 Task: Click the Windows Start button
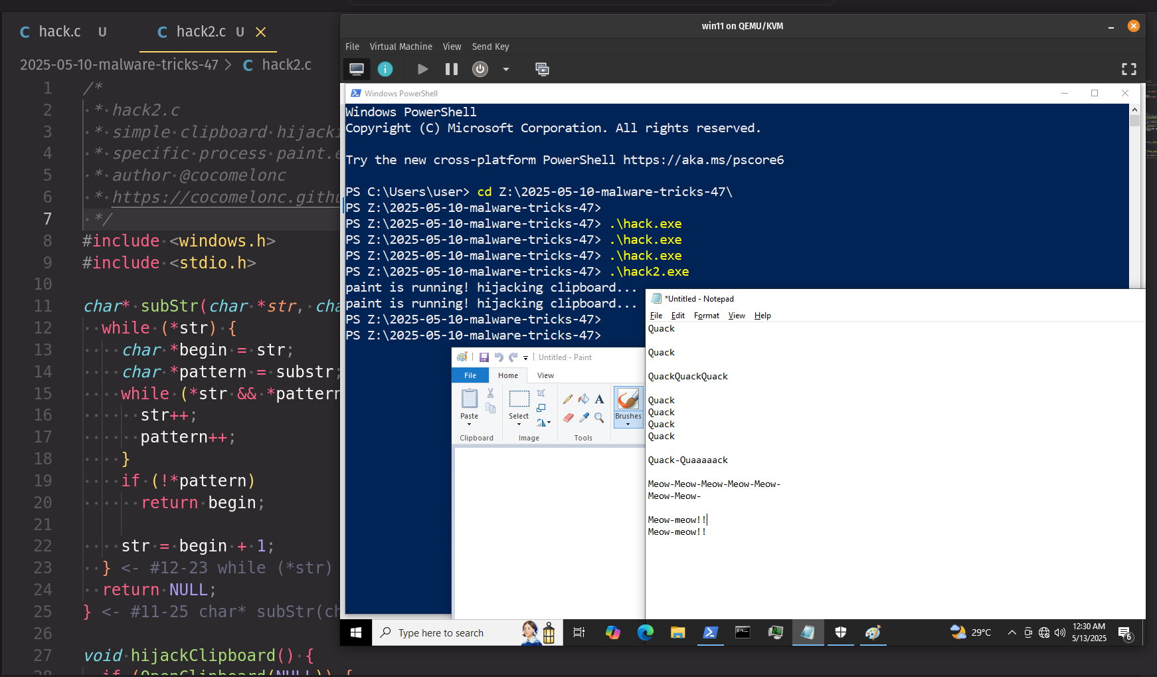(x=356, y=632)
